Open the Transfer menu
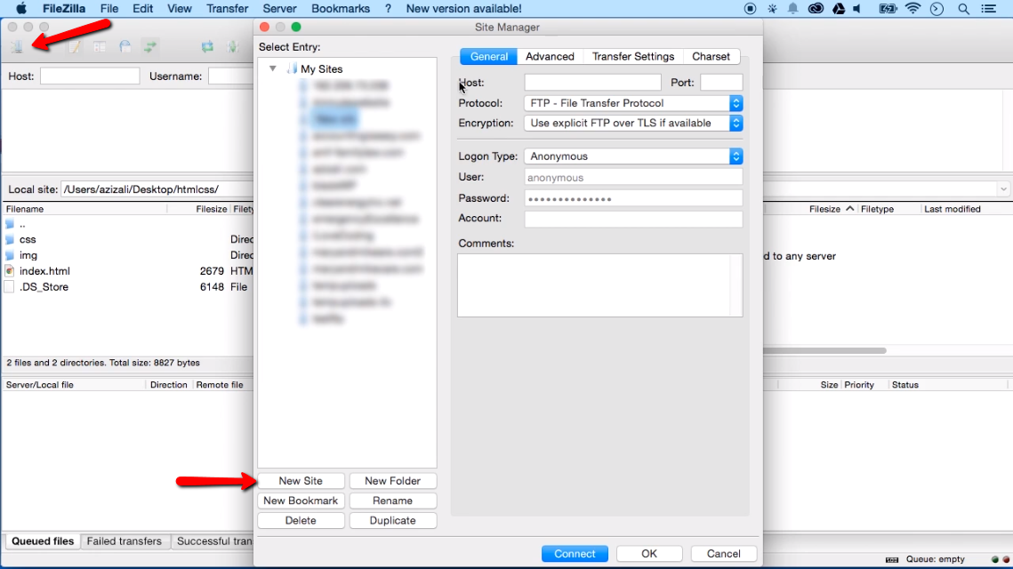The image size is (1013, 569). (x=227, y=9)
